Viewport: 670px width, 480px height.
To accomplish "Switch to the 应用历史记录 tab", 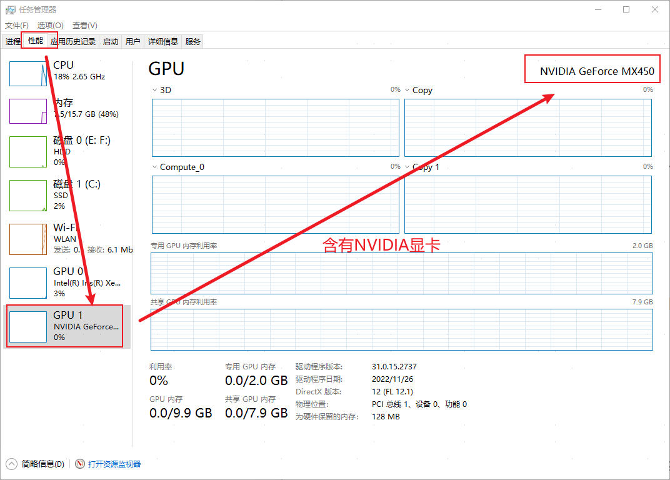I will [x=73, y=41].
